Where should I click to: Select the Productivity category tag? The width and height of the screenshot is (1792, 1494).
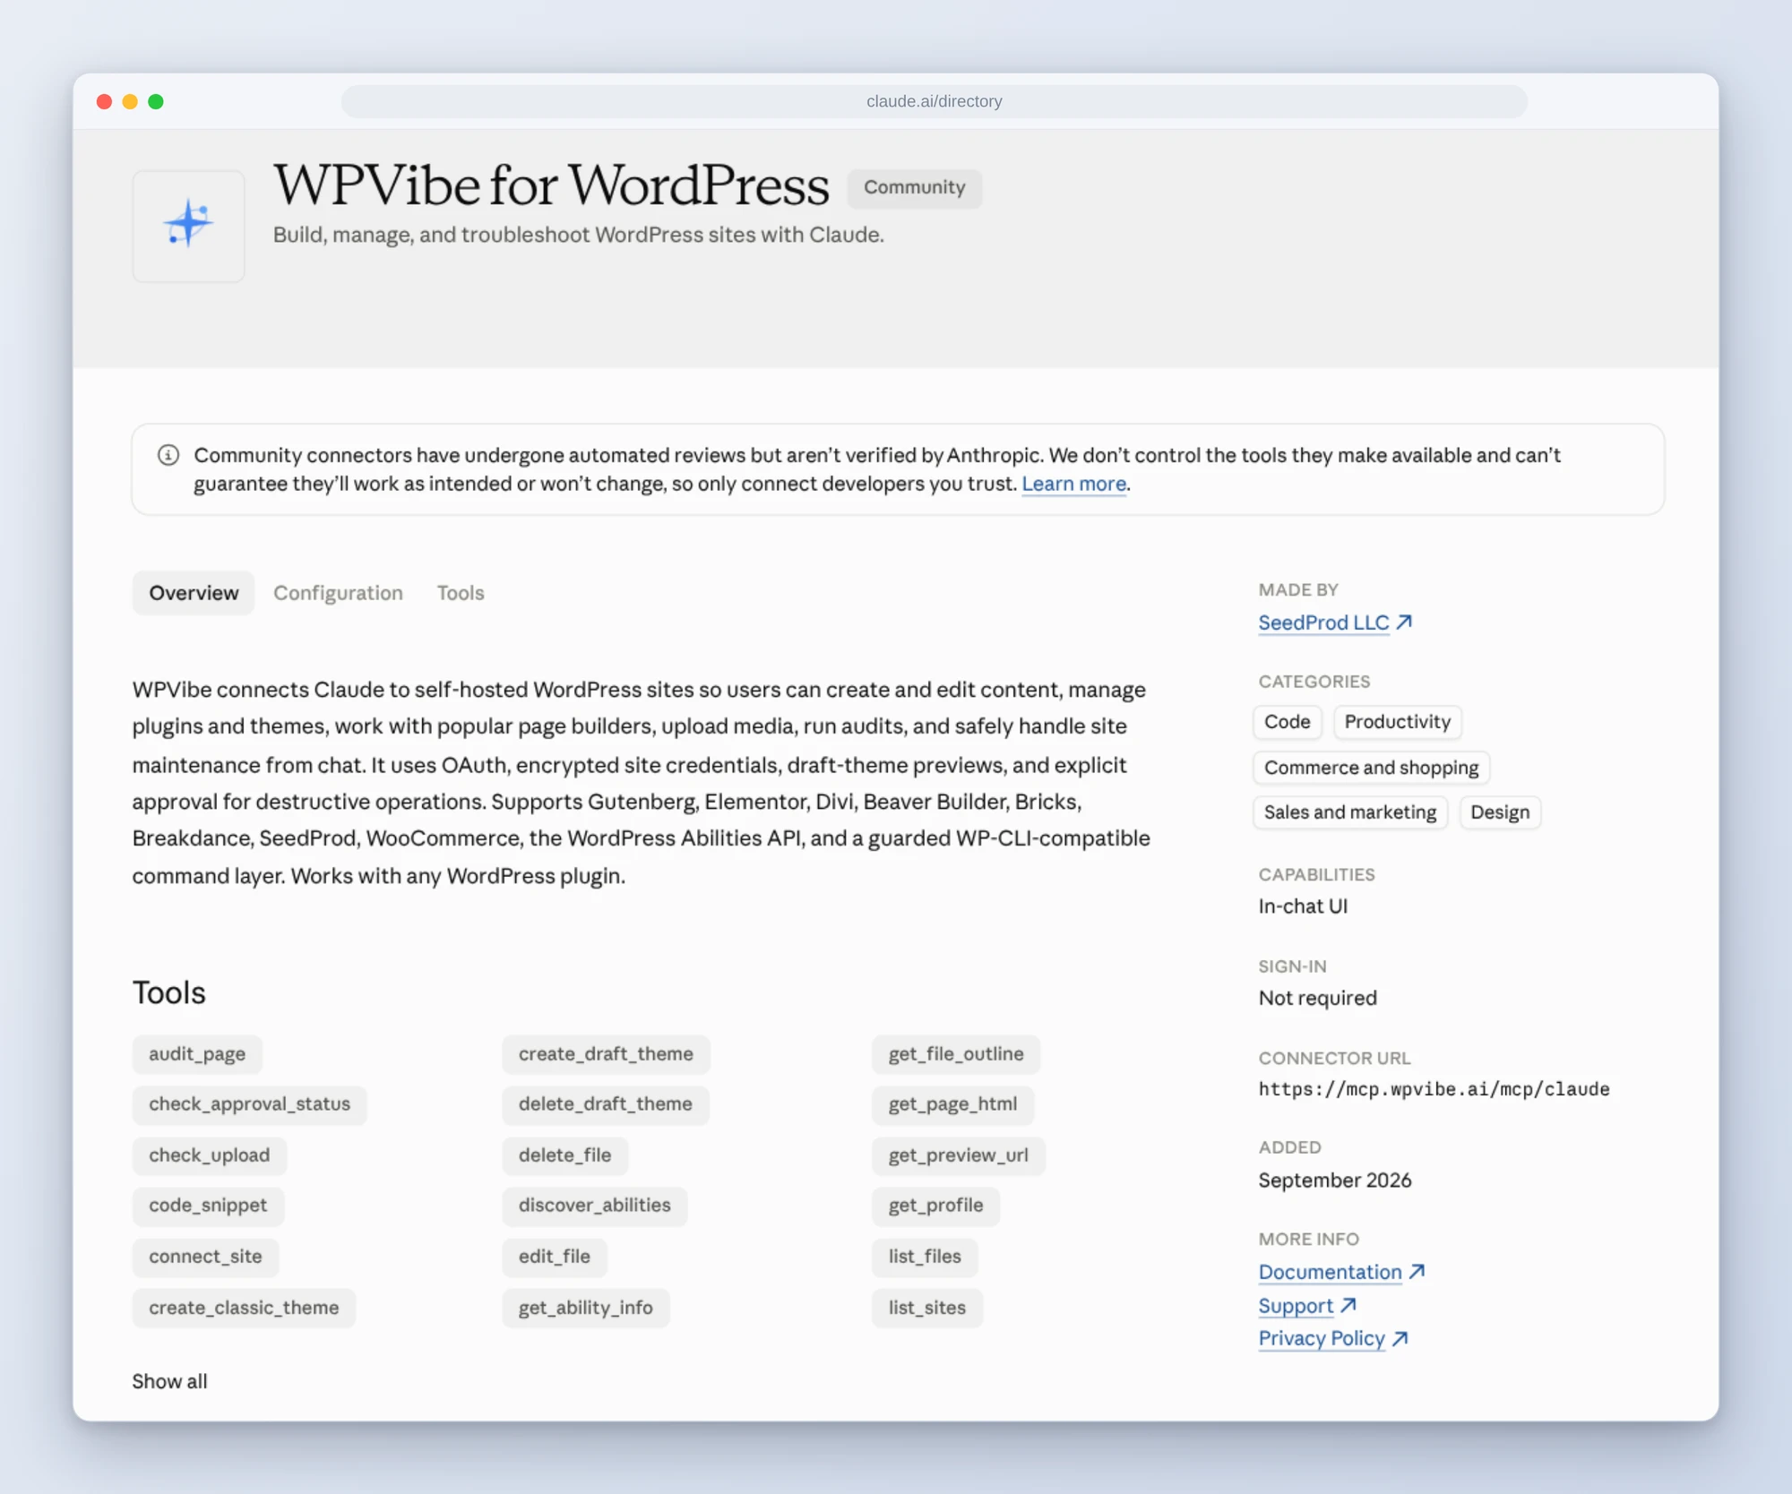1397,722
